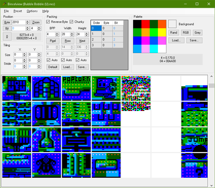Image resolution: width=215 pixels, height=188 pixels.
Task: Click the RGB palette button
Action: 186,32
